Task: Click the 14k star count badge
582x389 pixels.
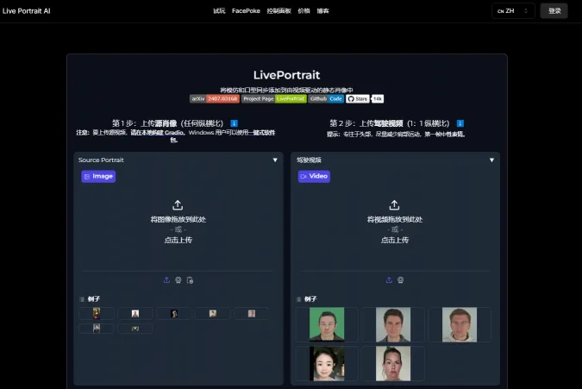Action: [378, 98]
